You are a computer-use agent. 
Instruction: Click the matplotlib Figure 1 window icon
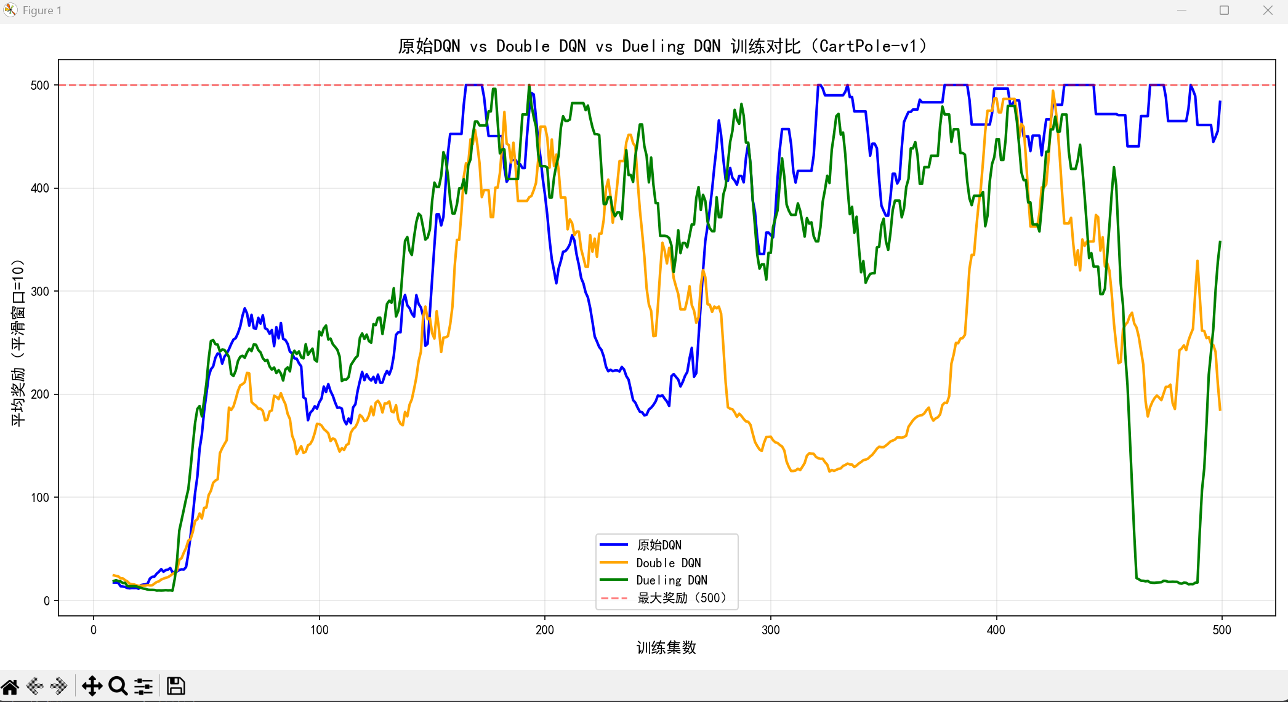[x=10, y=10]
